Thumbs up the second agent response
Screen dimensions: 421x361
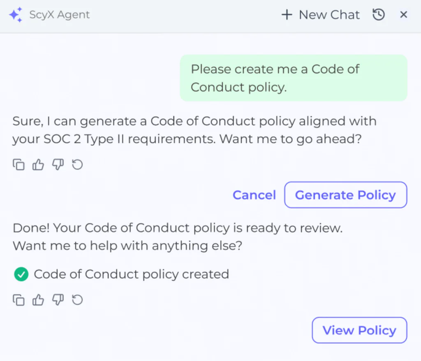pyautogui.click(x=38, y=300)
